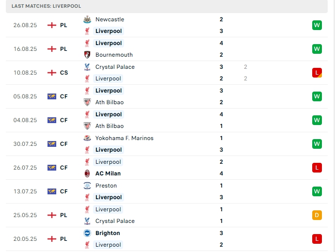Click England flag on 26.08.25 match
This screenshot has width=335, height=252.
pos(52,25)
